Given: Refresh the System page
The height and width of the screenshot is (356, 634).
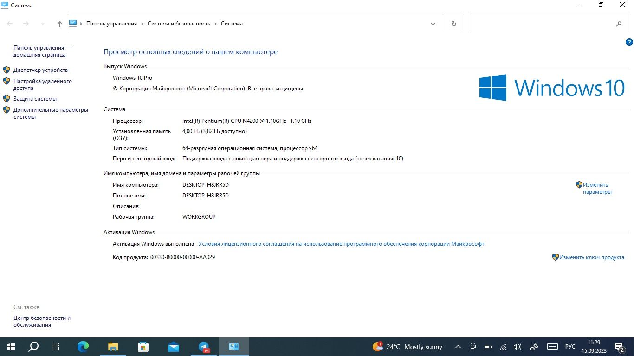Looking at the screenshot, I should (453, 24).
